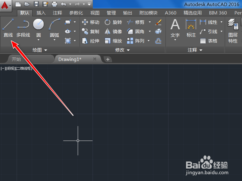242x181 pixels.
Task: Switch to the 注释 ribbon tab
Action: 57,13
